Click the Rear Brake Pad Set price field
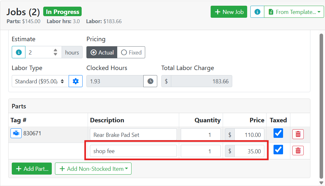325x186 pixels. [249, 135]
